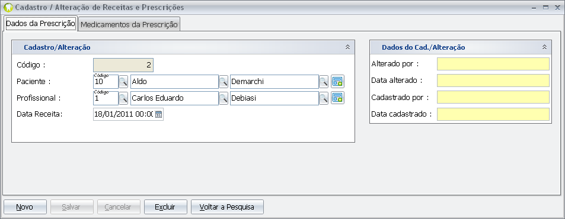This screenshot has width=565, height=219.
Task: Select the patient code field with 10
Action: click(106, 82)
